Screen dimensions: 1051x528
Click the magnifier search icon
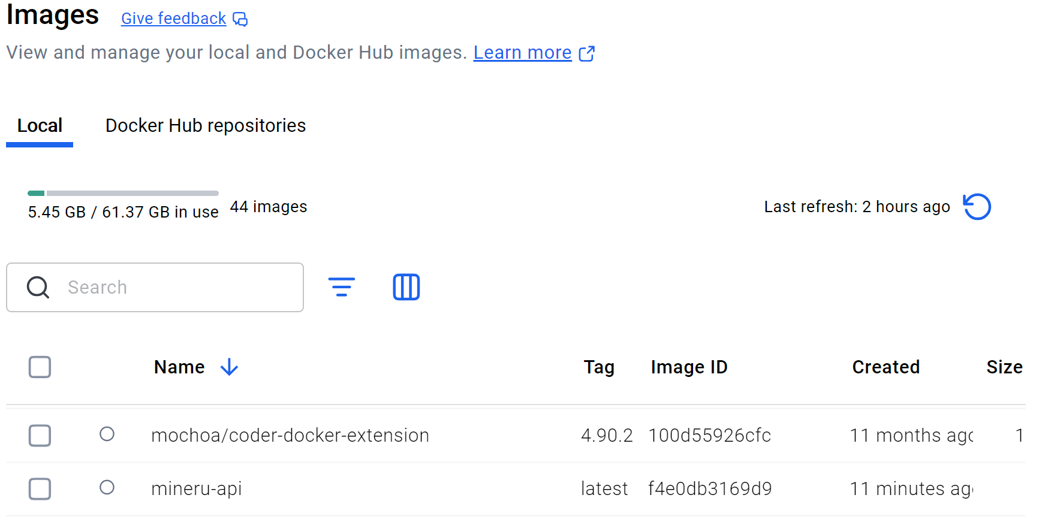(x=38, y=287)
